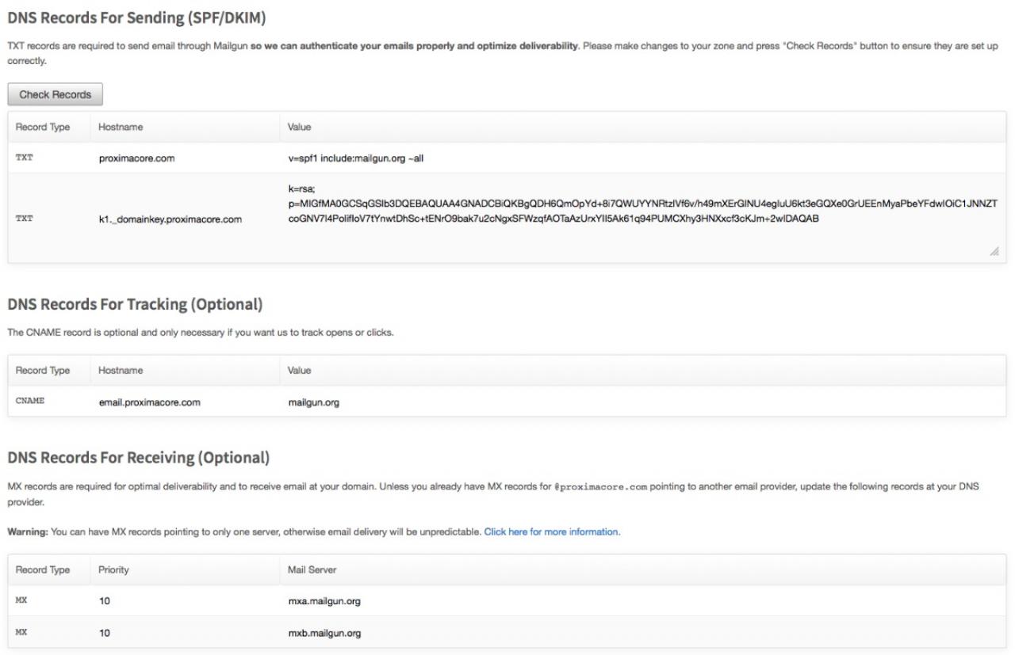This screenshot has width=1015, height=655.
Task: Click the TXT record type in the DKIM row
Action: 25,219
